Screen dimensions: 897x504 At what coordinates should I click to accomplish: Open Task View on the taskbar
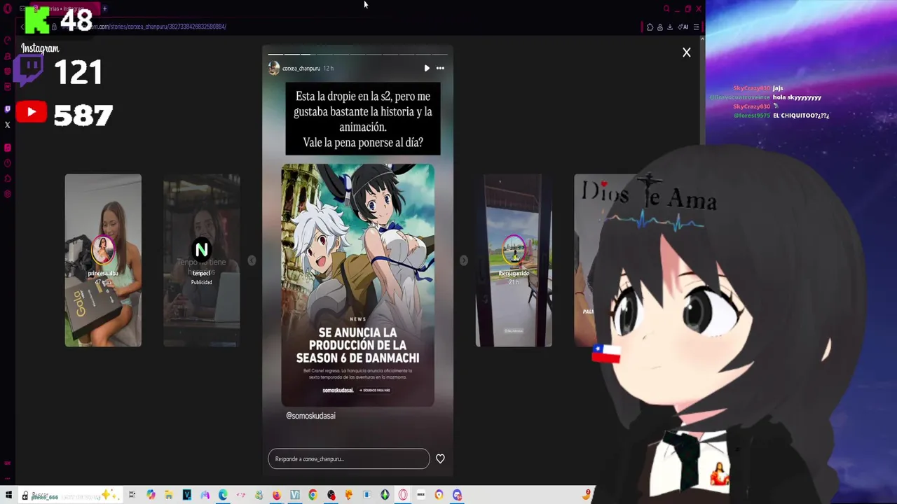tap(132, 495)
